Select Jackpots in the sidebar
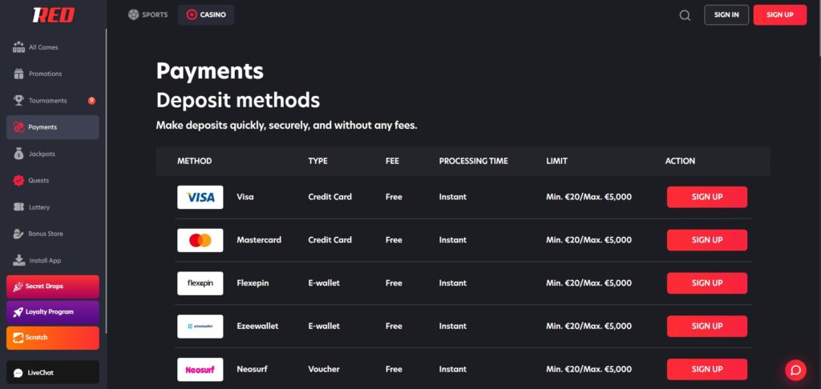 pyautogui.click(x=42, y=154)
